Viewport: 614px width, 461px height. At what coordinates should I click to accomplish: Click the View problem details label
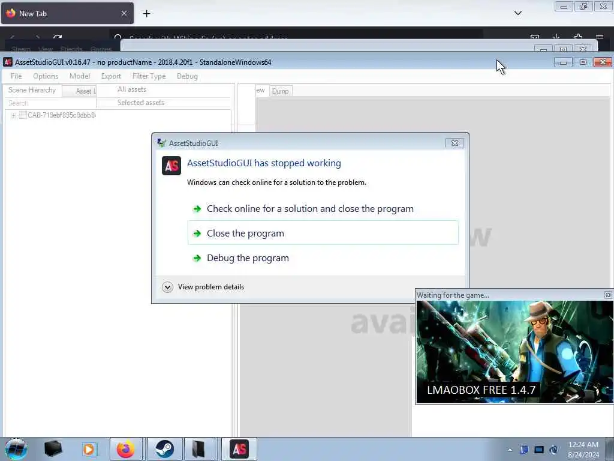pyautogui.click(x=210, y=287)
